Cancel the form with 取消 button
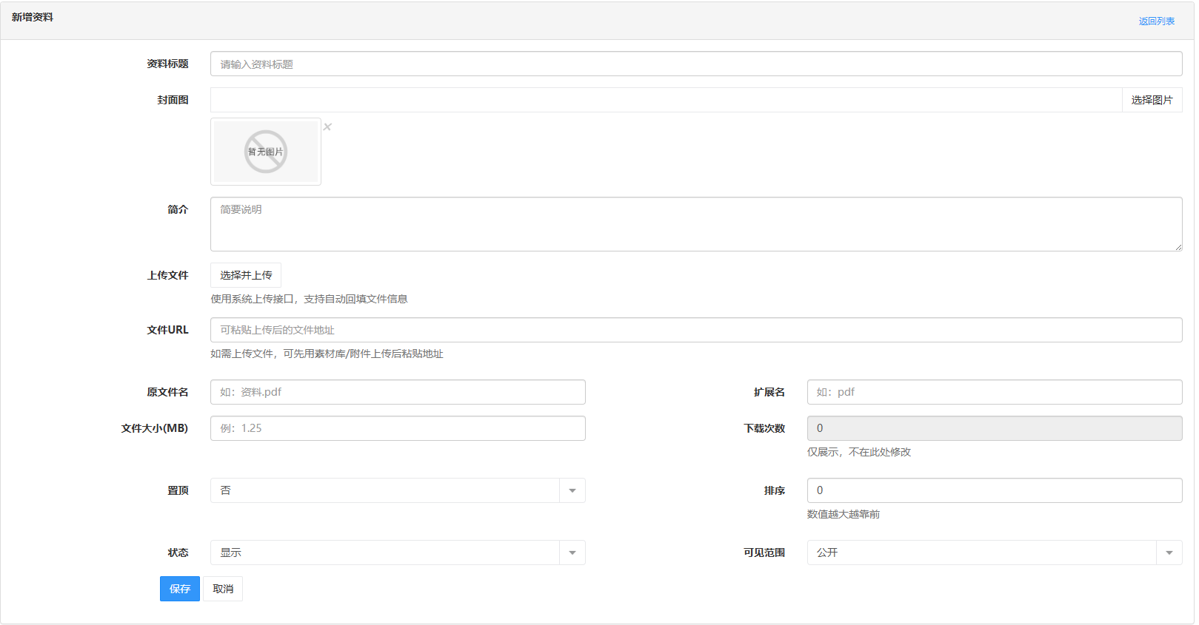The width and height of the screenshot is (1199, 625). tap(223, 589)
